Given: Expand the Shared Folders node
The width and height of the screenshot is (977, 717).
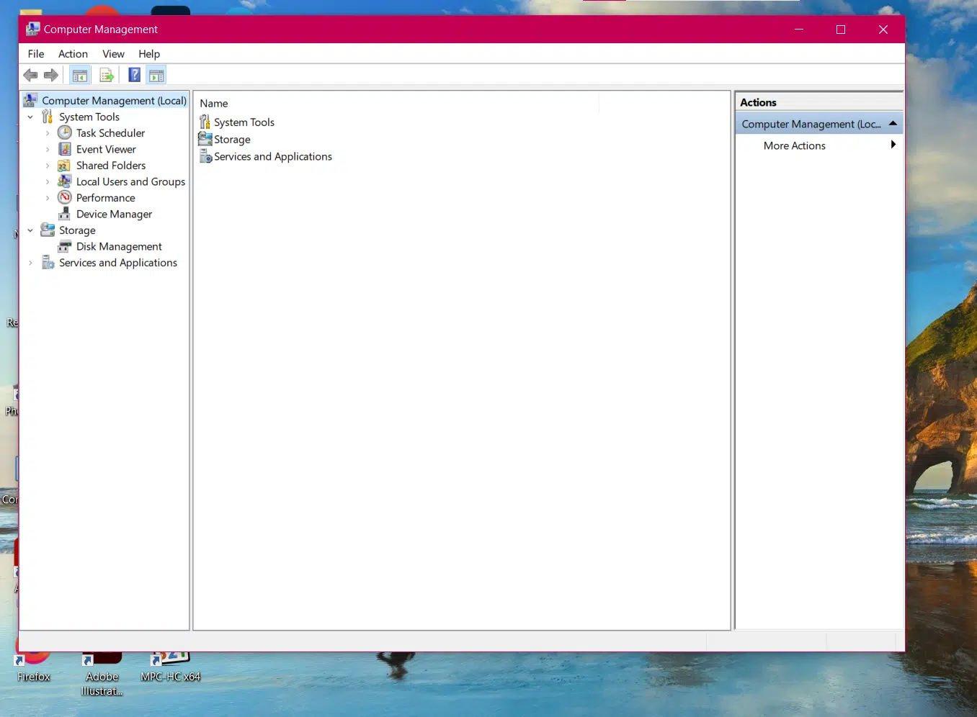Looking at the screenshot, I should pyautogui.click(x=48, y=166).
